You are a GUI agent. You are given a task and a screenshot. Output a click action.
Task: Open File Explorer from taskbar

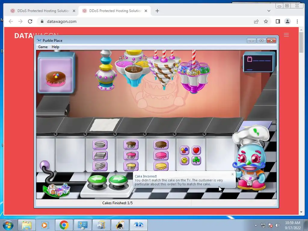[x=27, y=225]
